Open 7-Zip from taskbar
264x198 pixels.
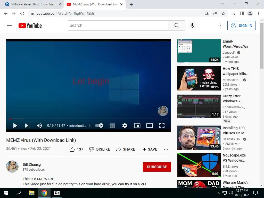57,193
